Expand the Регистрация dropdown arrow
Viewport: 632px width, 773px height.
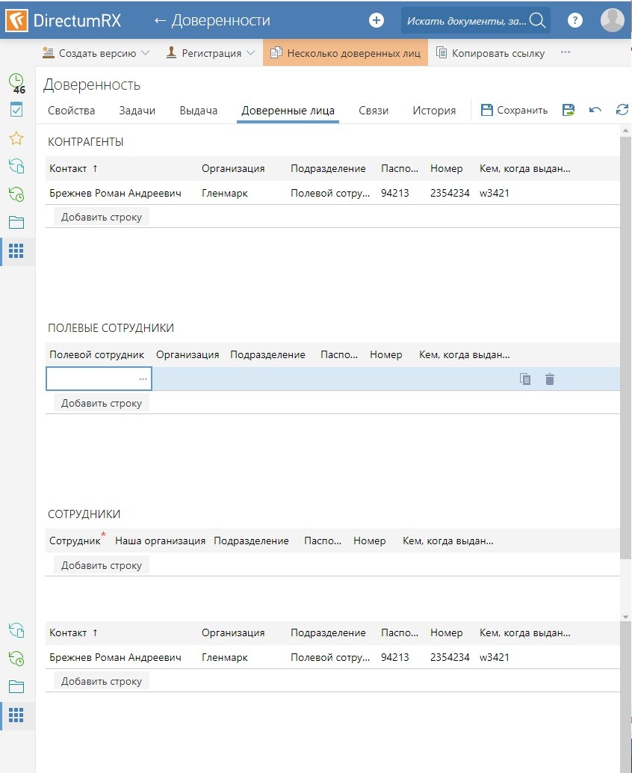250,53
